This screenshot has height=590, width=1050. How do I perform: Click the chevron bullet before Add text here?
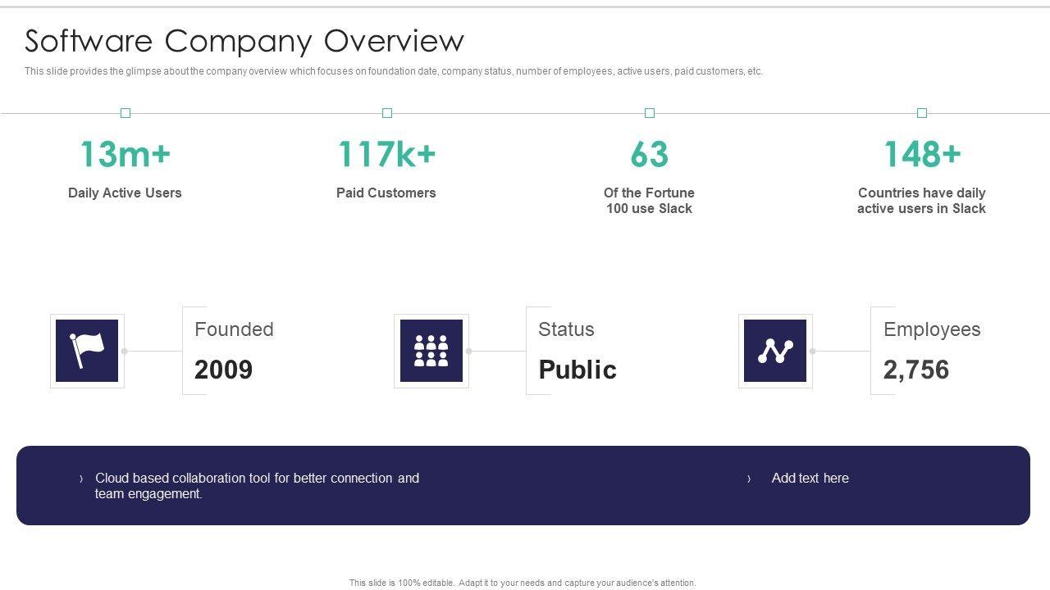[749, 479]
